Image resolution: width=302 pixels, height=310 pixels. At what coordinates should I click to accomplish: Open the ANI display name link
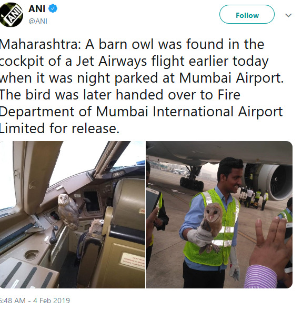pos(37,9)
